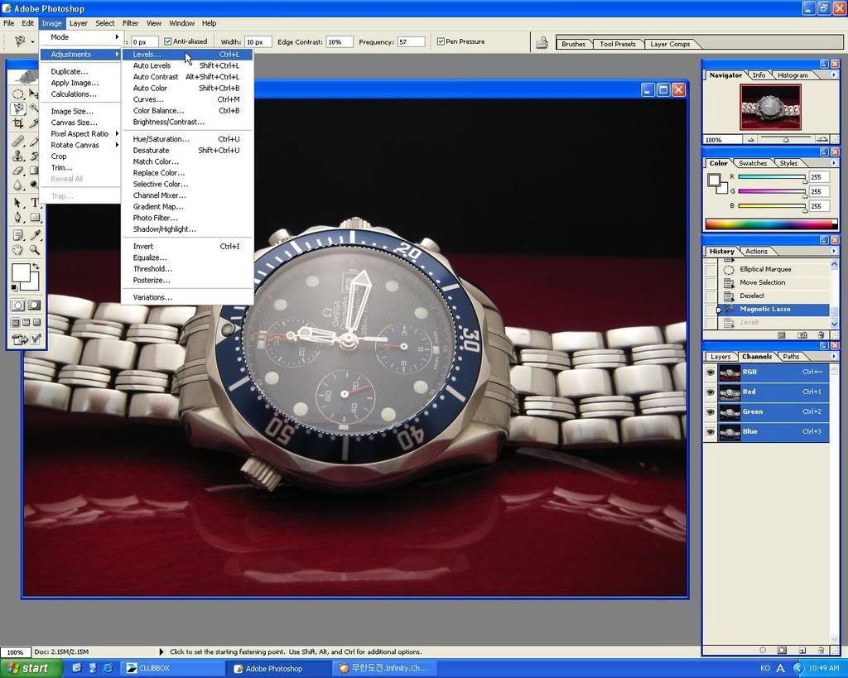Select the Eraser tool

point(18,171)
